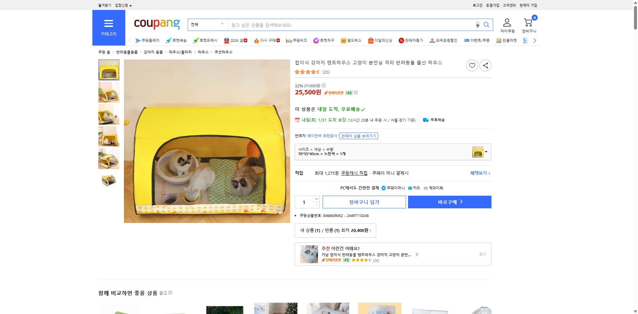Screen dimensions: 638x314
Task: Open 이달의신상 section
Action: click(x=371, y=40)
